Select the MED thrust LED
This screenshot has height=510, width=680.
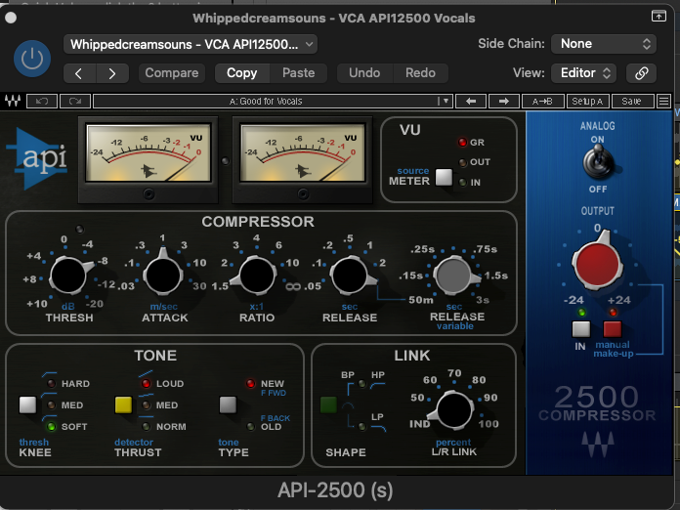[147, 405]
